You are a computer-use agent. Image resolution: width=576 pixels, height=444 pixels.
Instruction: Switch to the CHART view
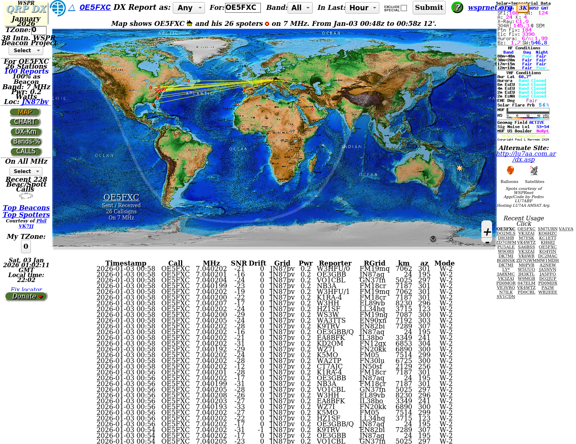(25, 122)
